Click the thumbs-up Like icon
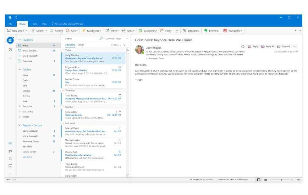 click(x=243, y=47)
